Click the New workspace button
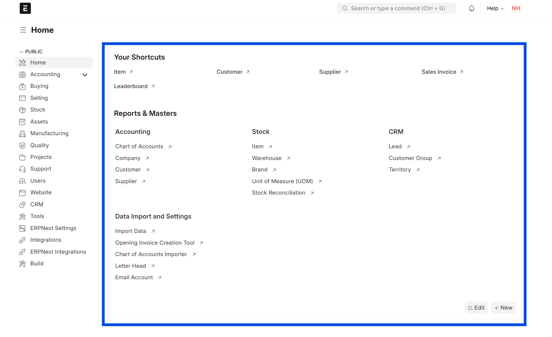The height and width of the screenshot is (337, 552). [x=503, y=307]
